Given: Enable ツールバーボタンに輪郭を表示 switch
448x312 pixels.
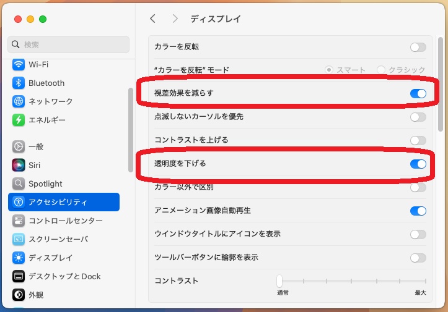Looking at the screenshot, I should (x=418, y=258).
